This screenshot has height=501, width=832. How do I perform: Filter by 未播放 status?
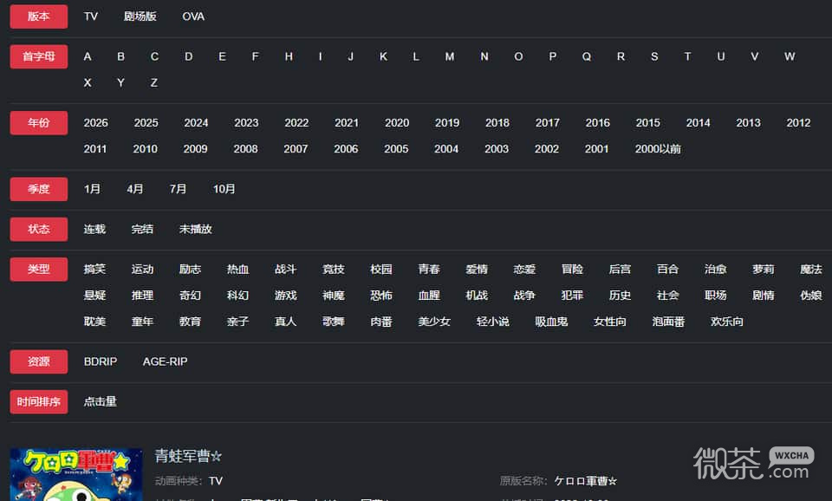(x=196, y=230)
